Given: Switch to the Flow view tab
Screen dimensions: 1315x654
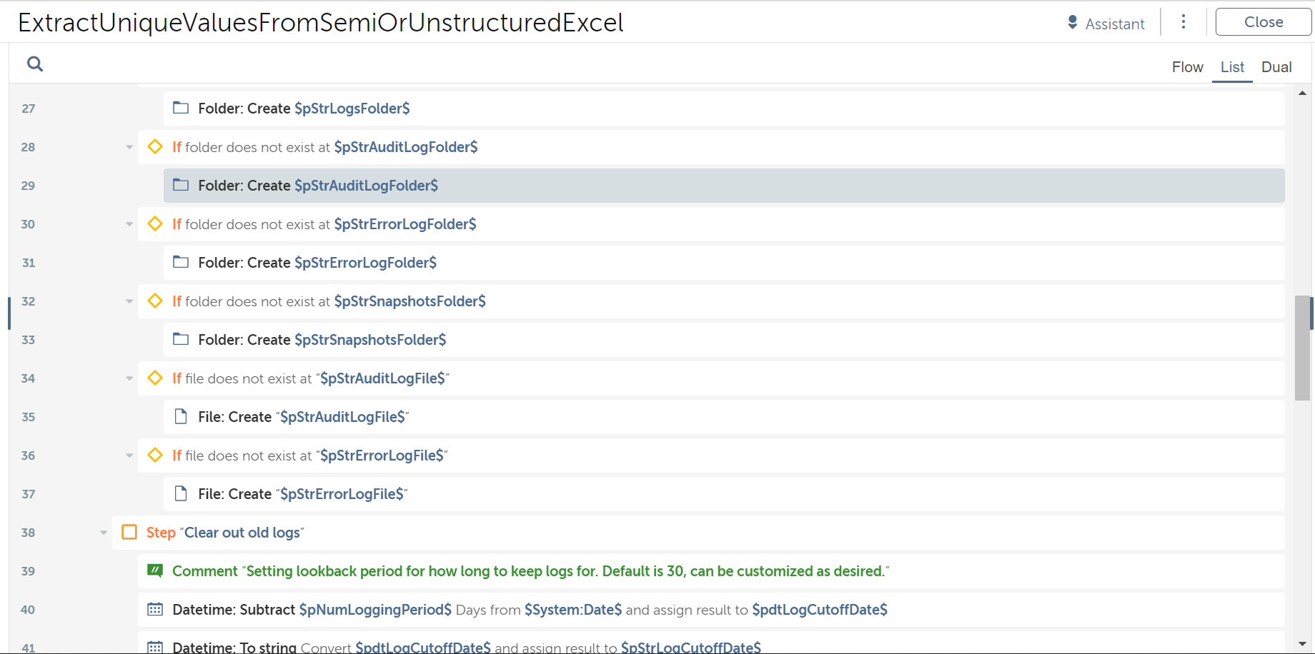Looking at the screenshot, I should [x=1187, y=67].
